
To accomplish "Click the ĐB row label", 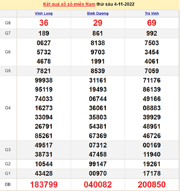I will [8, 184].
